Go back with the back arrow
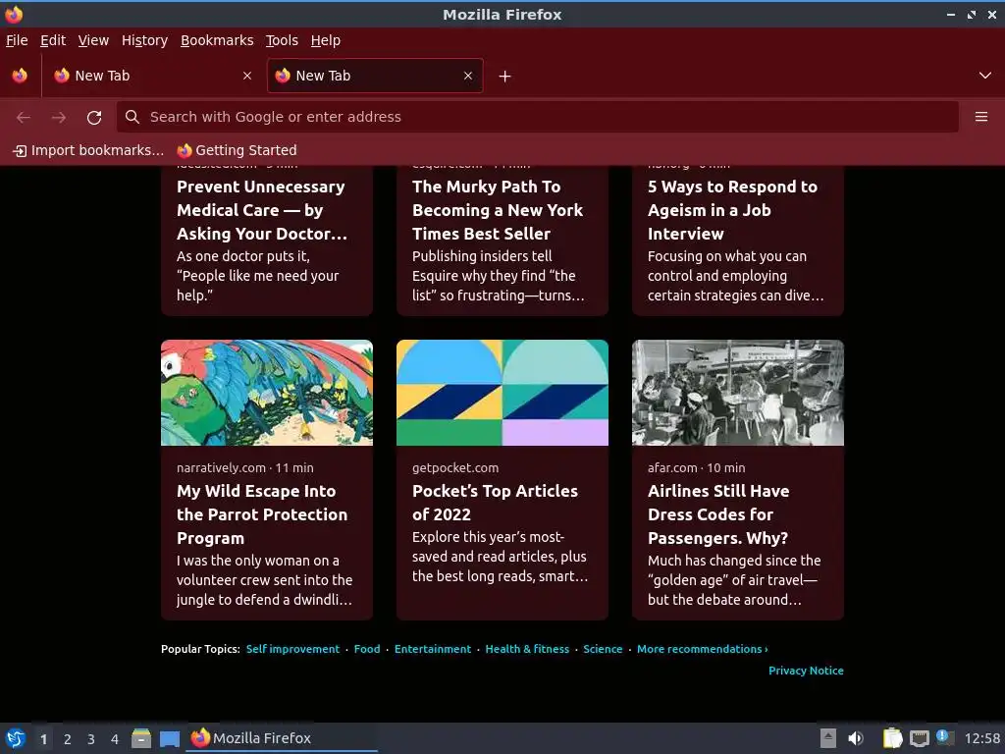1005x754 pixels. pos(24,118)
